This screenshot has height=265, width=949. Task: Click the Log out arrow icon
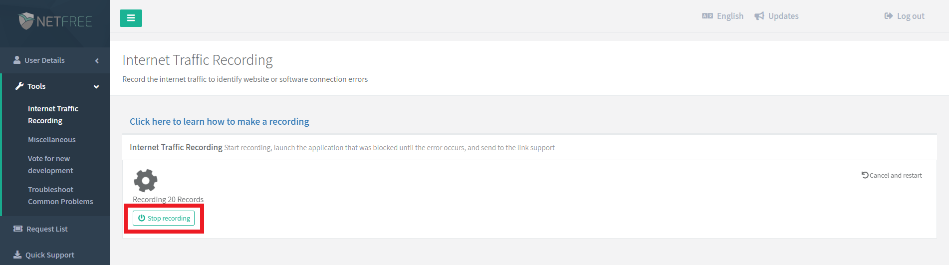pos(889,16)
